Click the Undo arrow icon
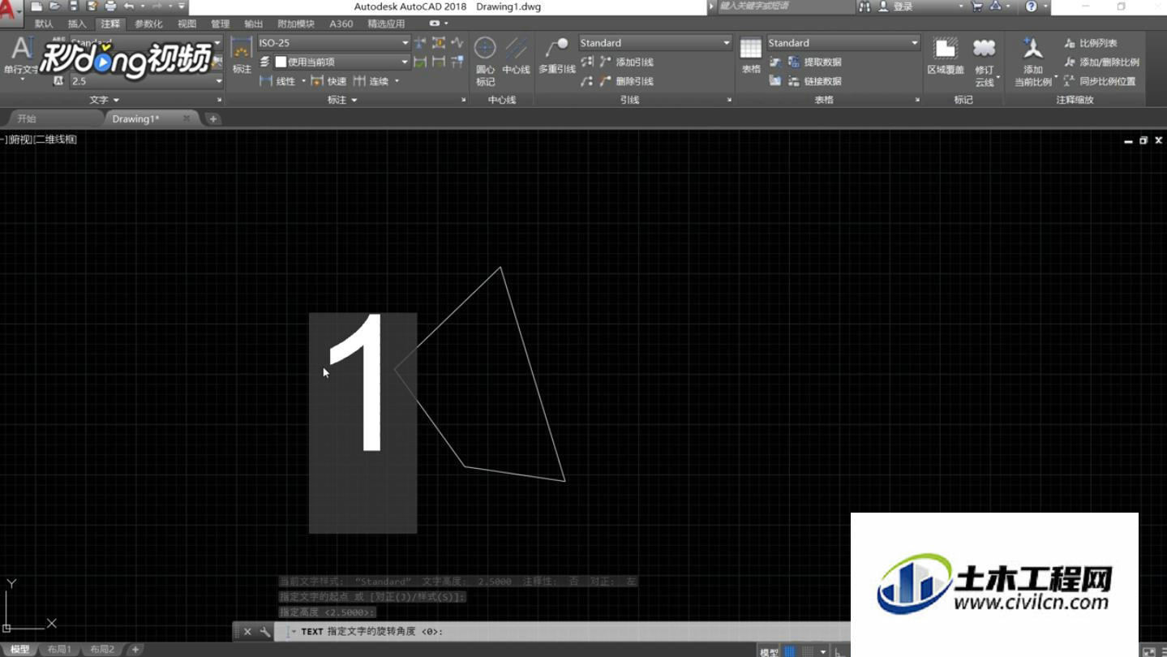The image size is (1167, 657). pos(129,6)
